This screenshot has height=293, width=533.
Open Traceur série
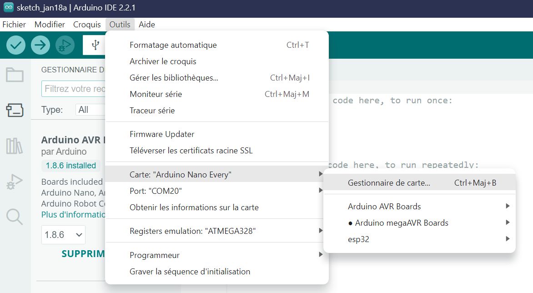(x=217, y=111)
